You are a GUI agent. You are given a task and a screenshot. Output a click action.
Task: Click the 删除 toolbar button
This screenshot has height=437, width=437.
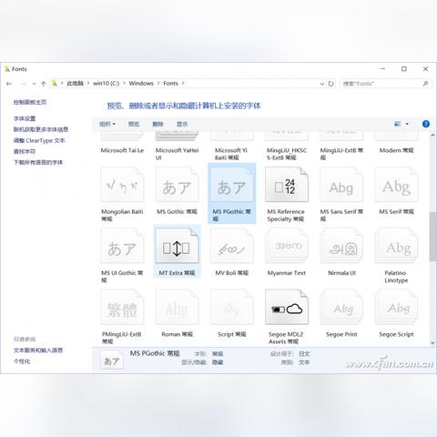point(158,124)
